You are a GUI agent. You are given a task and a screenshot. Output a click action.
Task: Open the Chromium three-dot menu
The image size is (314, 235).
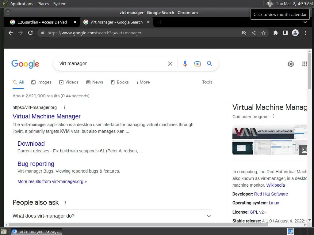point(305,33)
